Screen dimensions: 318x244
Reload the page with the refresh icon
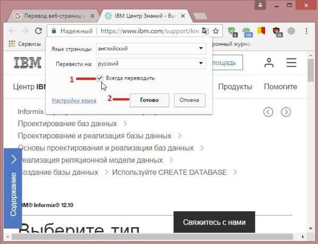click(38, 31)
